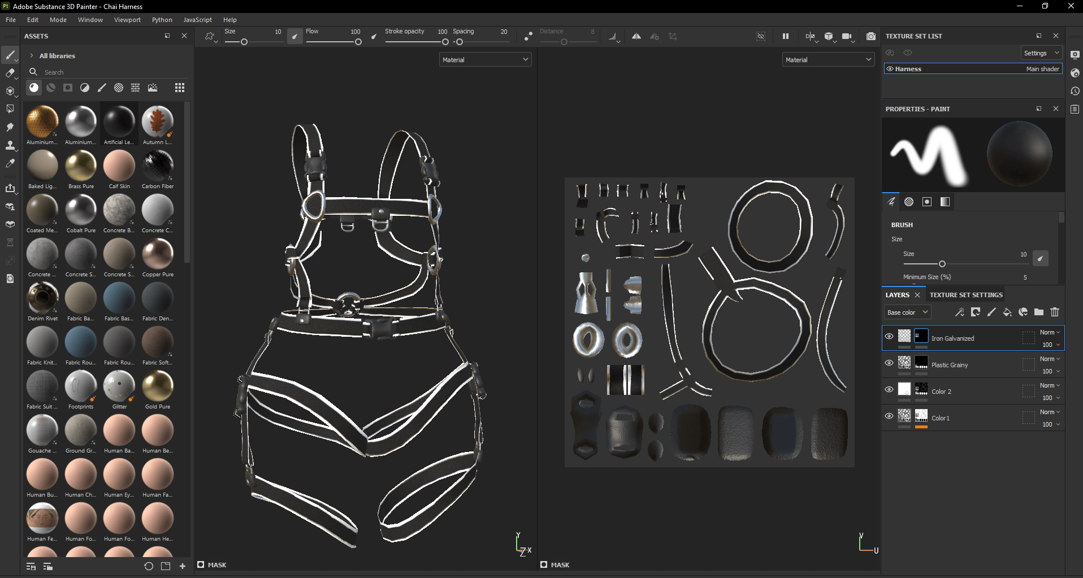Switch to Texture Set Settings tab

pyautogui.click(x=966, y=295)
